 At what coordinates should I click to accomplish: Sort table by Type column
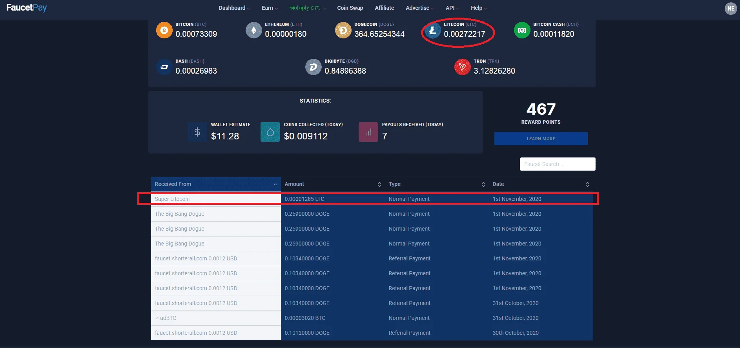pos(437,184)
